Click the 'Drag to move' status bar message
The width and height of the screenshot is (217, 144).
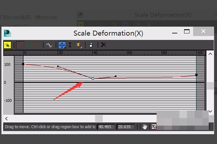50,127
